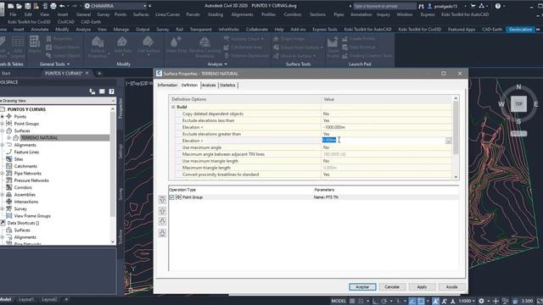Screen dimensions: 543x305
Task: Click the Toolspace help question icon
Action: (111, 91)
